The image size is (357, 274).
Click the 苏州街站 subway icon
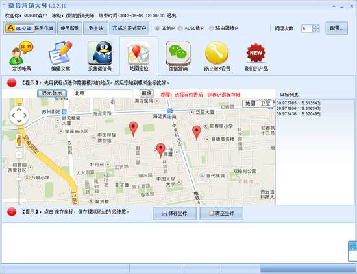click(x=64, y=112)
